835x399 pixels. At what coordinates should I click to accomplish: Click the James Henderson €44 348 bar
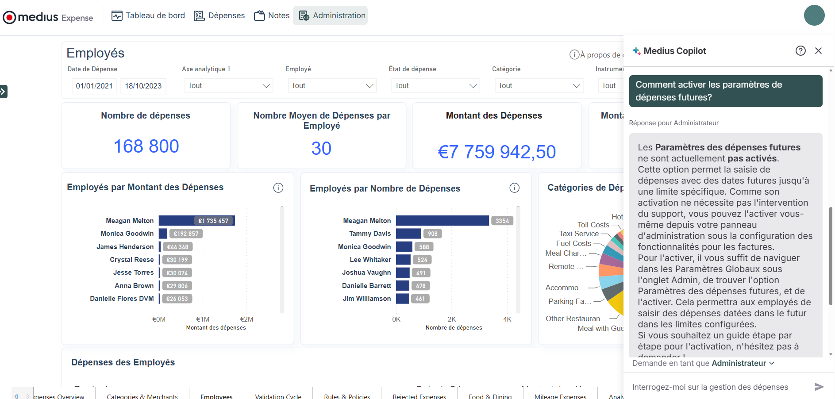point(160,247)
